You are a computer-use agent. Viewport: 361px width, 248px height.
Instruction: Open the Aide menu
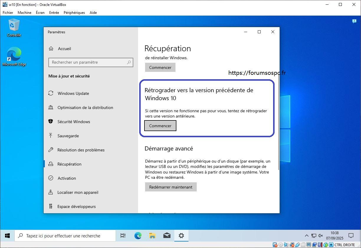pos(93,13)
